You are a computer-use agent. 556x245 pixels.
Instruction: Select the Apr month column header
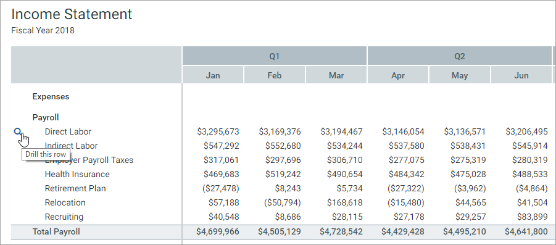click(398, 75)
